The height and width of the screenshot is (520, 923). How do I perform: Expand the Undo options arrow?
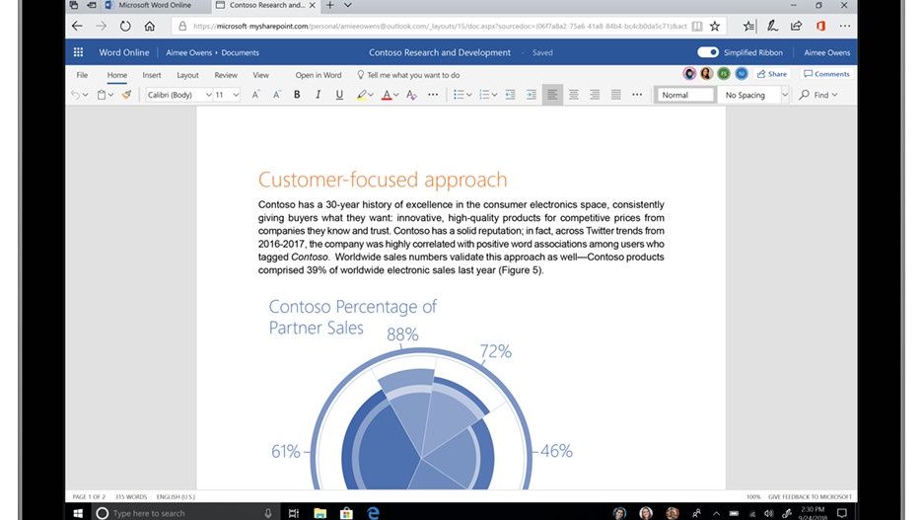[86, 95]
